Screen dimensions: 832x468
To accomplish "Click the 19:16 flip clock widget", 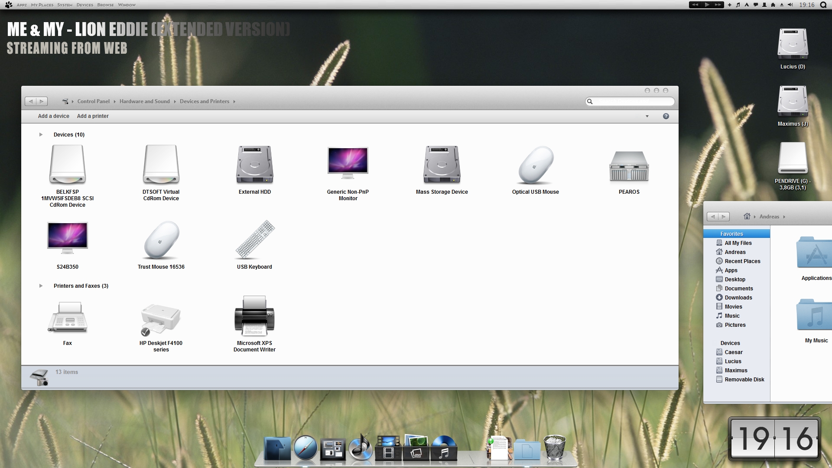I will pyautogui.click(x=774, y=439).
